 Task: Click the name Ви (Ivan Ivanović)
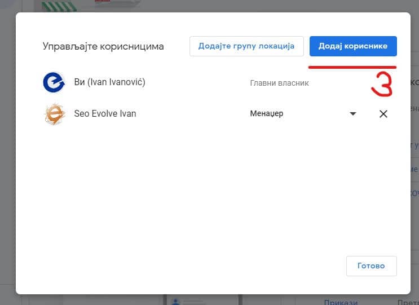tap(109, 82)
